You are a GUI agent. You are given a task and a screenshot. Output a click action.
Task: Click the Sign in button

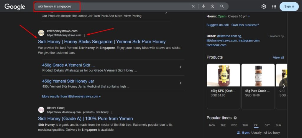pos(289,6)
